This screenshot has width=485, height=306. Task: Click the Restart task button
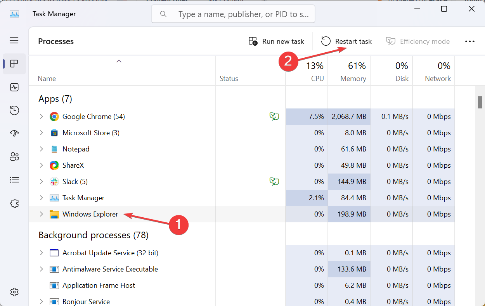tap(346, 41)
